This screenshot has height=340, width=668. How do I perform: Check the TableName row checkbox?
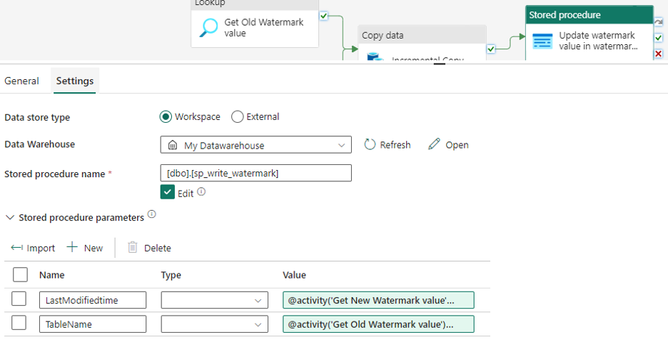click(x=19, y=323)
